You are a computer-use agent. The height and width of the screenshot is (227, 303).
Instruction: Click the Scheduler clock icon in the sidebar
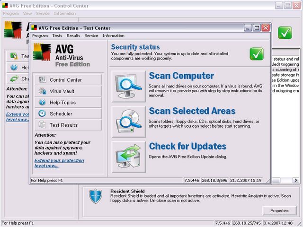click(x=42, y=113)
